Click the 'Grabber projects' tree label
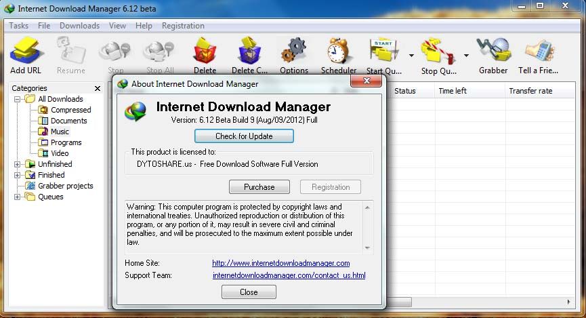Image resolution: width=586 pixels, height=318 pixels. 66,186
